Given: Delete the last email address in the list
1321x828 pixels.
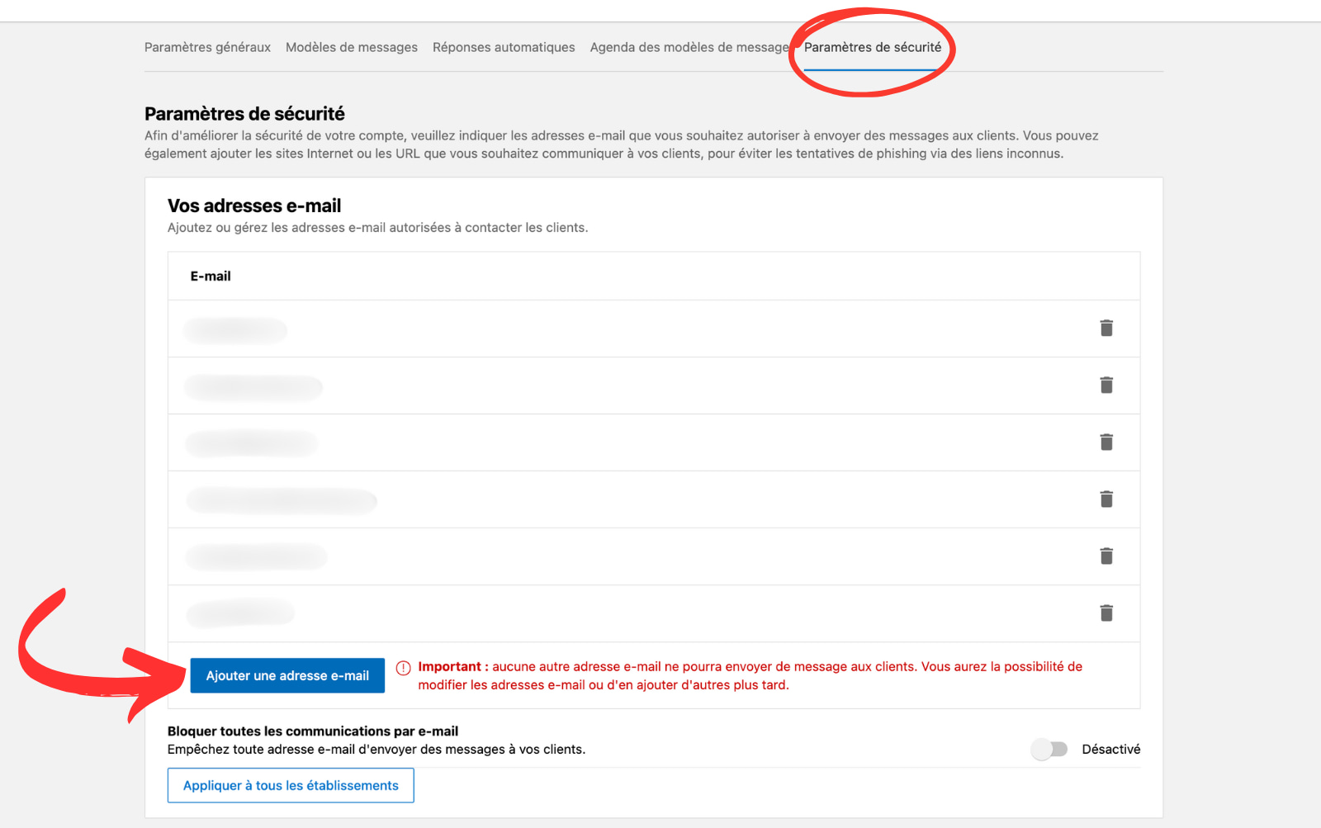Looking at the screenshot, I should pyautogui.click(x=1106, y=613).
